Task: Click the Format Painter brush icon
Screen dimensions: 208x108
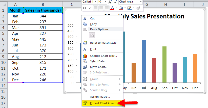Action: point(138,8)
